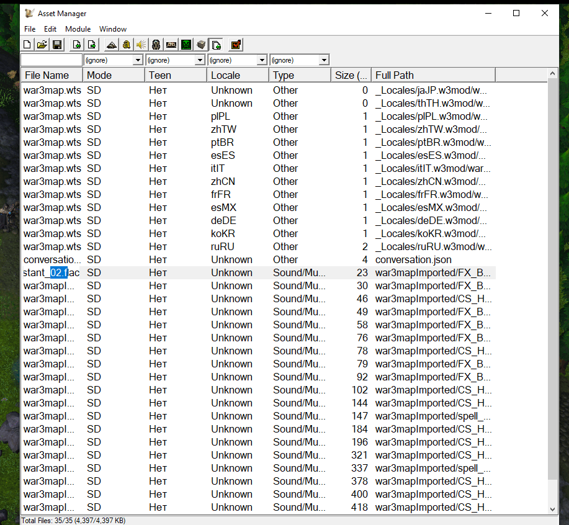Open the Campaign Editor icon
Image resolution: width=569 pixels, height=525 pixels.
tap(171, 45)
